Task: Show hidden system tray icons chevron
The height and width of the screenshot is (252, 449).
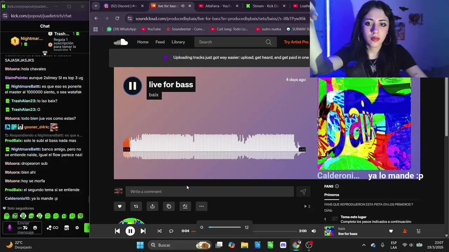Action: pyautogui.click(x=363, y=245)
